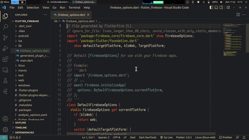Toggle the bottom Panel visibility

point(216,7)
